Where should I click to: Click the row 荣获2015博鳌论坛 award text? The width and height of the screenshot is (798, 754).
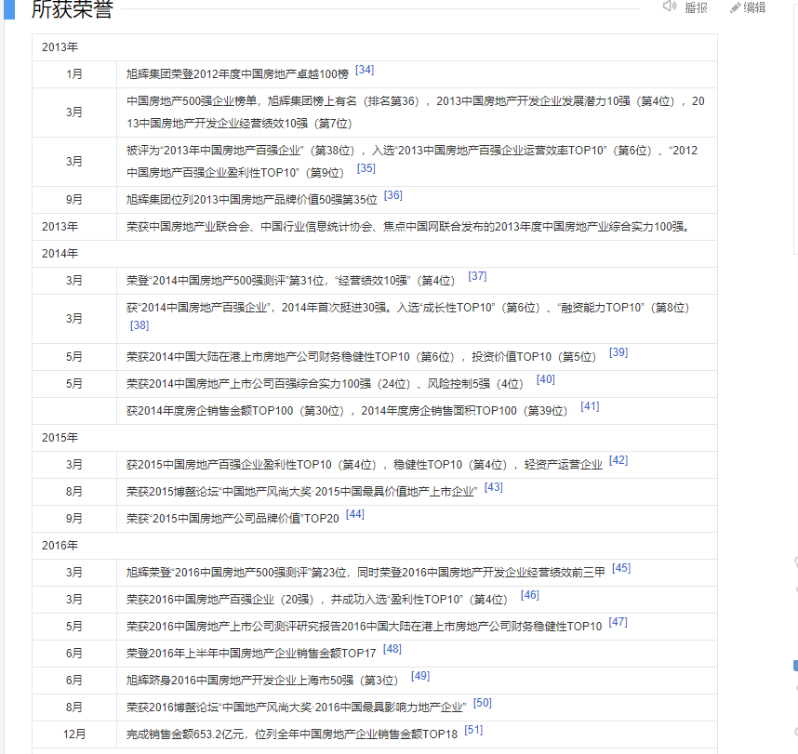pyautogui.click(x=375, y=492)
